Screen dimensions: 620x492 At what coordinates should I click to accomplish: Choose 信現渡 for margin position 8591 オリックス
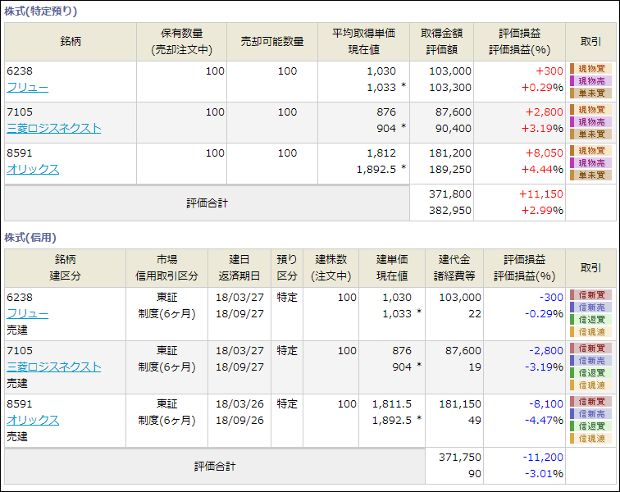590,439
